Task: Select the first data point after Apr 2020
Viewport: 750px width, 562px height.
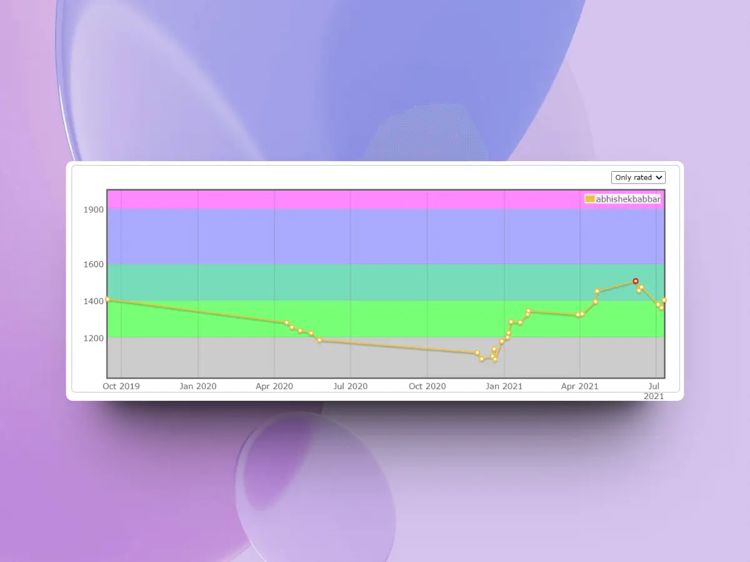Action: 287,323
